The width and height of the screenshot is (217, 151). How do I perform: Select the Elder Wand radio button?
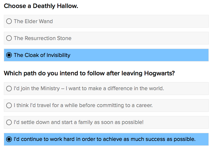9,21
